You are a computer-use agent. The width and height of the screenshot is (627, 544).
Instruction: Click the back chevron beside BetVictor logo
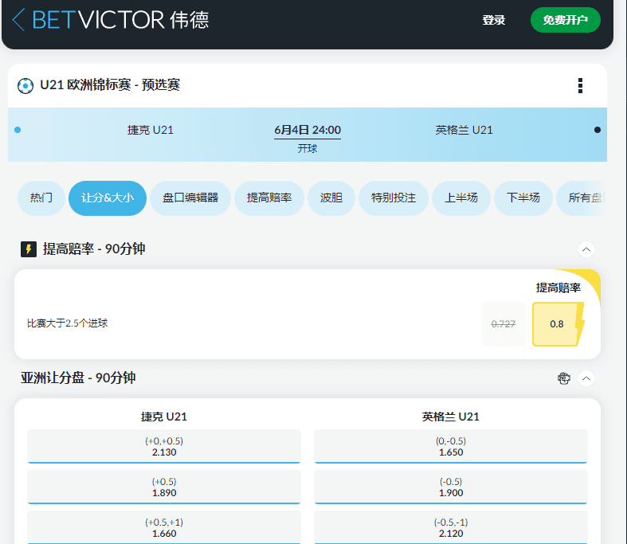[18, 19]
